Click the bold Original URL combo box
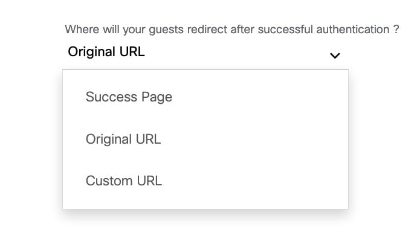417x227 pixels. [x=205, y=52]
